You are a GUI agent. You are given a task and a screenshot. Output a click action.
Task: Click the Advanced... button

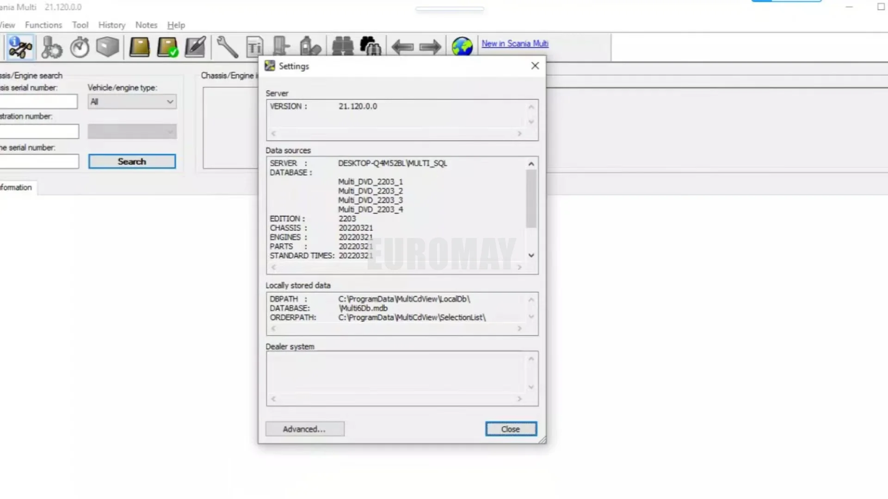point(305,429)
